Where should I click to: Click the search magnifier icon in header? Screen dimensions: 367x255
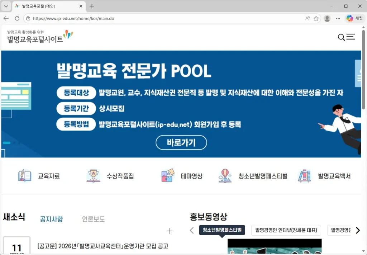pyautogui.click(x=341, y=37)
